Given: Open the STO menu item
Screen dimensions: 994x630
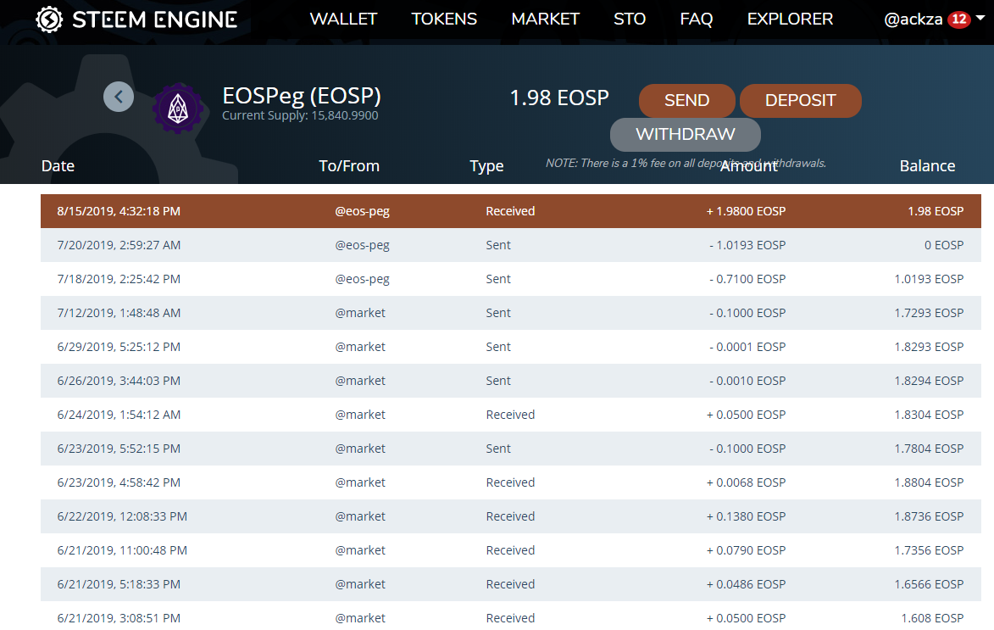Looking at the screenshot, I should click(630, 19).
